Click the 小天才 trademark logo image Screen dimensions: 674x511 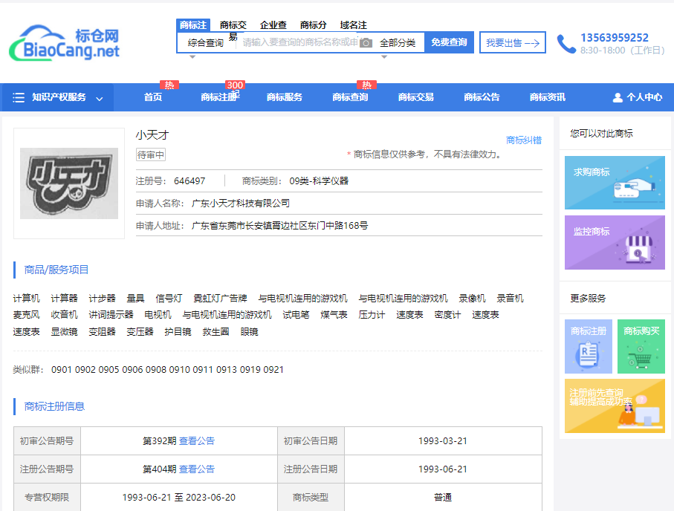pyautogui.click(x=69, y=183)
